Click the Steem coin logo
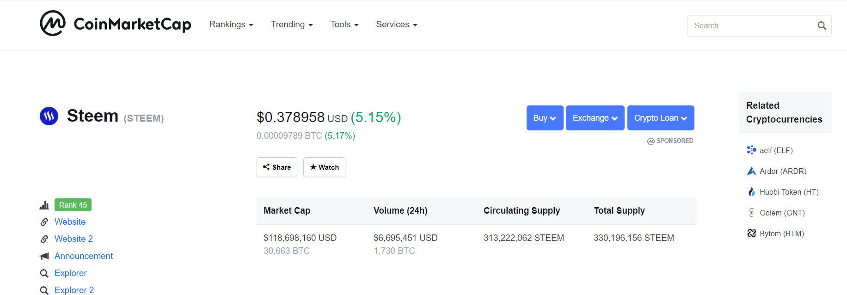Screen dimensions: 847x295 pos(49,116)
